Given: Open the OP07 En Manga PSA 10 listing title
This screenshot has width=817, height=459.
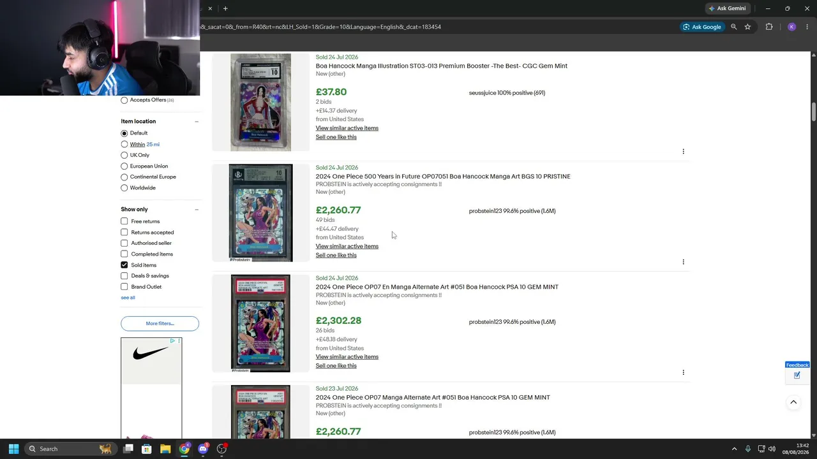Looking at the screenshot, I should tap(437, 287).
